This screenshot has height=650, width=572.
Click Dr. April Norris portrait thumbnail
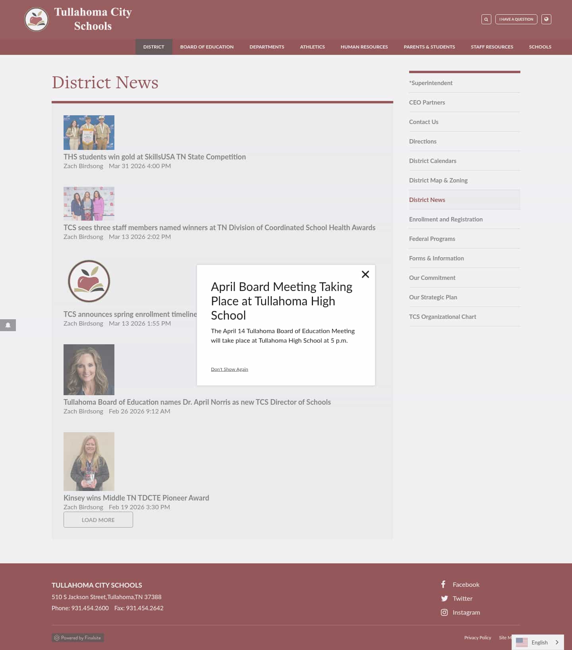pyautogui.click(x=89, y=370)
